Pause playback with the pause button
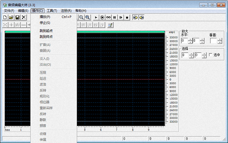228x143 pixels. [x=115, y=17]
